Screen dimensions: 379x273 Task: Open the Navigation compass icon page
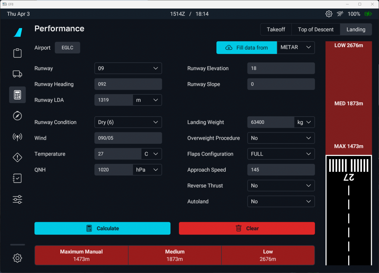[17, 116]
